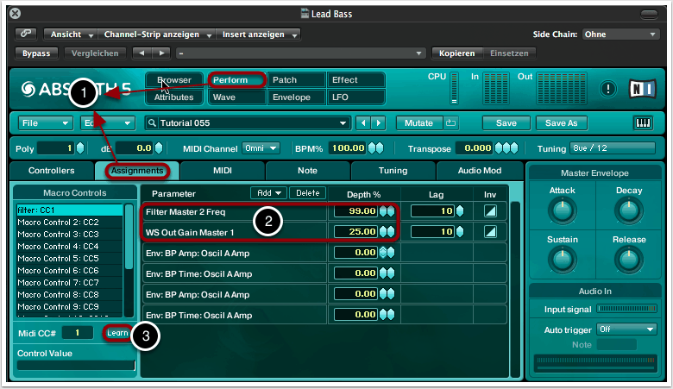Switch to the Wave page
The width and height of the screenshot is (673, 389).
tap(236, 97)
